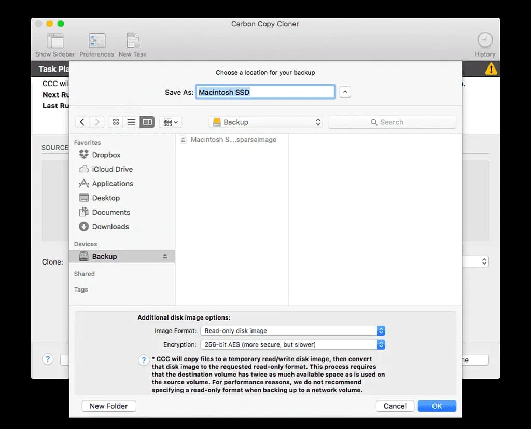
Task: Select column view in file browser
Action: click(x=147, y=122)
